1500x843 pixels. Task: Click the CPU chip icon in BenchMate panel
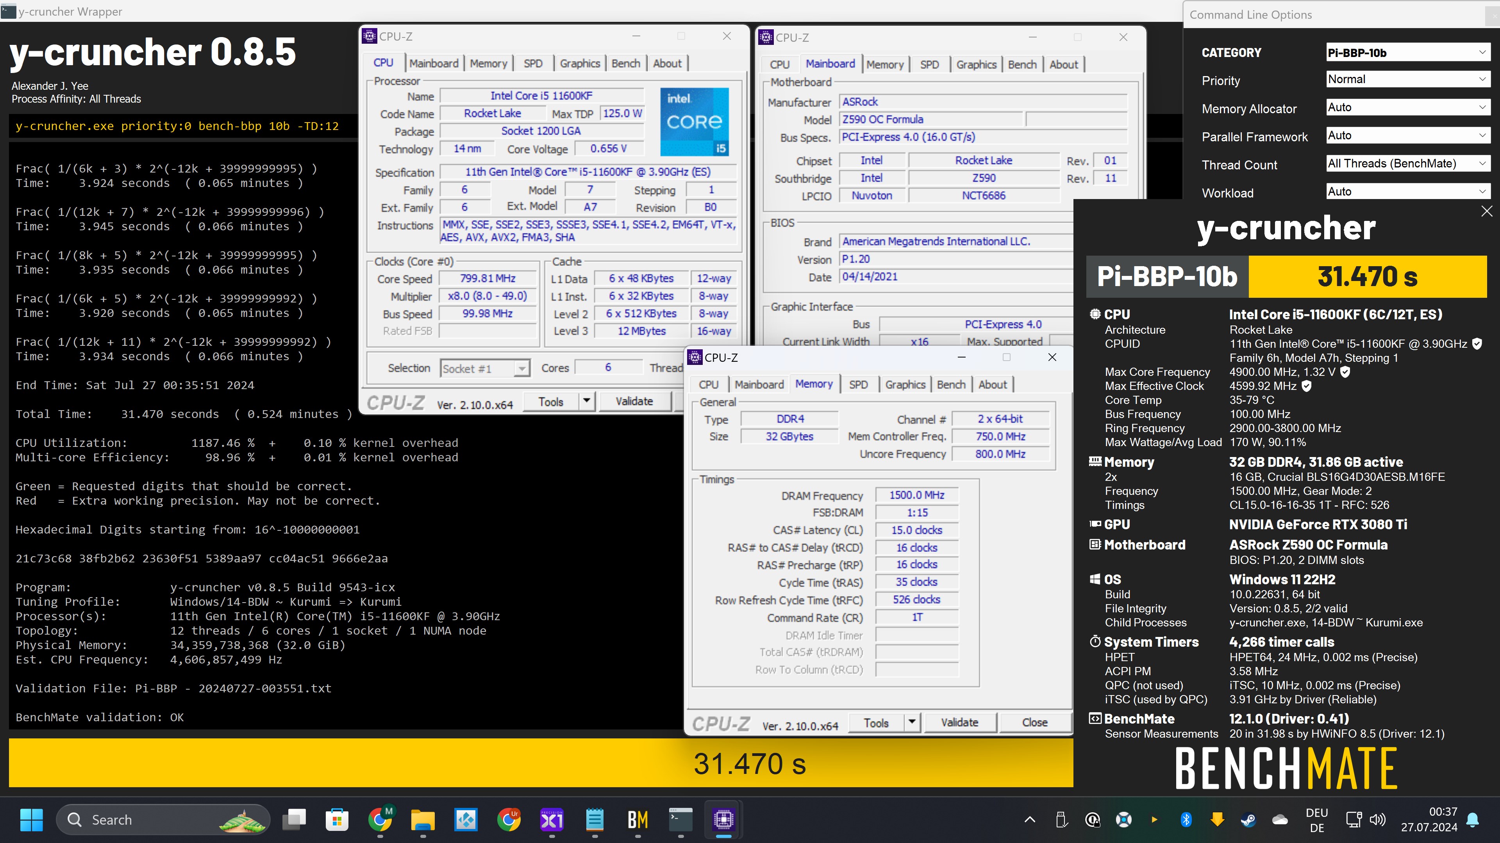pos(1095,314)
